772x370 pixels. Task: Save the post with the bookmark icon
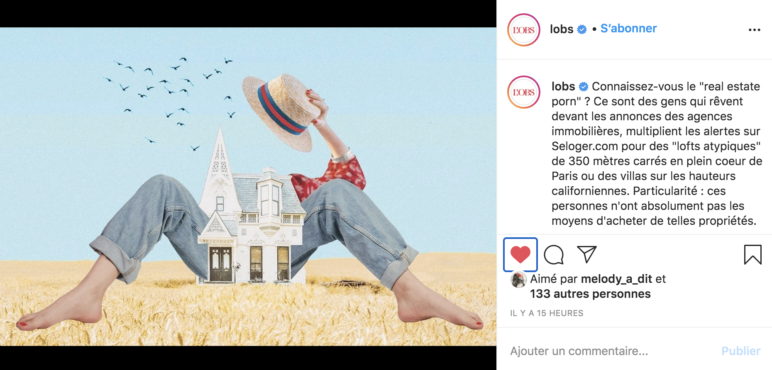[x=752, y=255]
